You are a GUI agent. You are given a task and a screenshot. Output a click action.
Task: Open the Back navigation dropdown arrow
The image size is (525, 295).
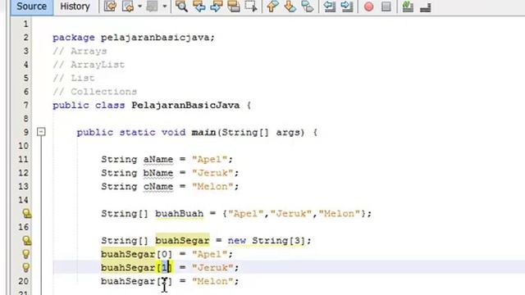[139, 7]
